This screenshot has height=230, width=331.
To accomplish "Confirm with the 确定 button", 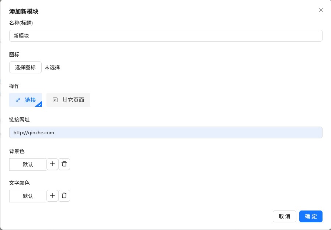I will pos(311,216).
